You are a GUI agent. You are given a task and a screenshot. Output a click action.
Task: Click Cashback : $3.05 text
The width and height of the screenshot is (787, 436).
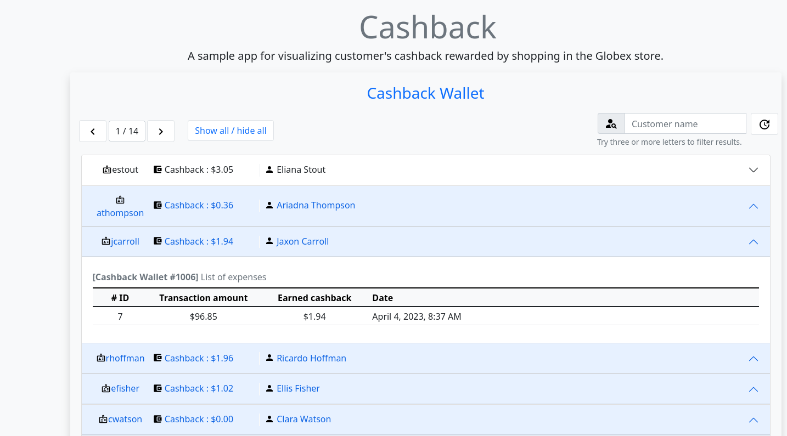click(x=199, y=169)
